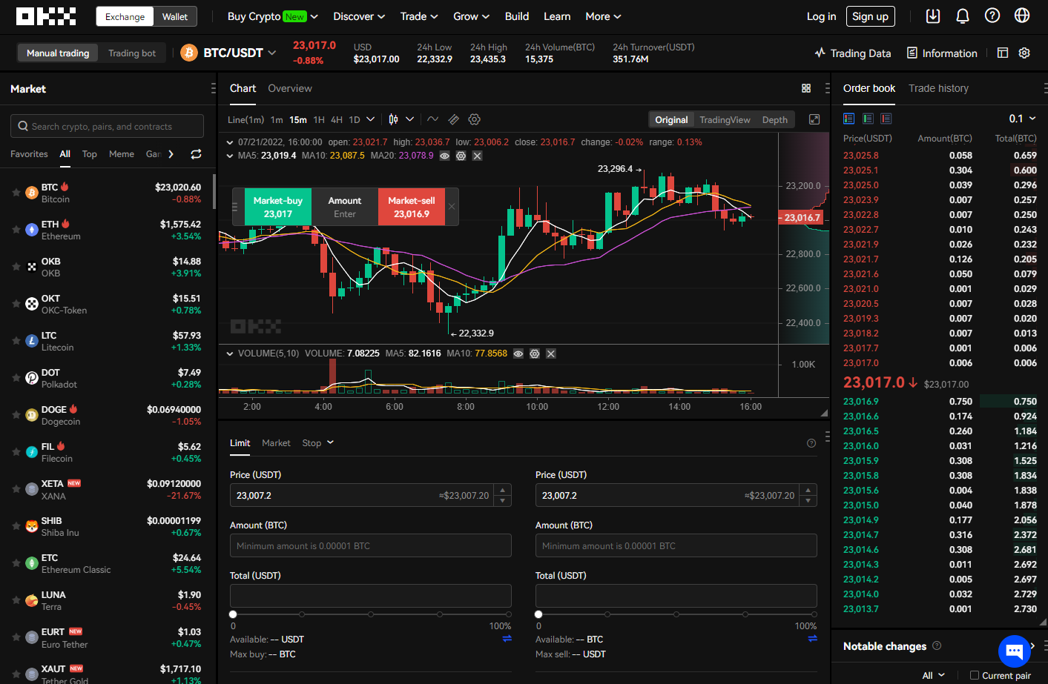Enable Current pair checkbox
The width and height of the screenshot is (1048, 684).
[975, 675]
